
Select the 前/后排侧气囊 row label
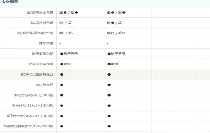point(42,23)
